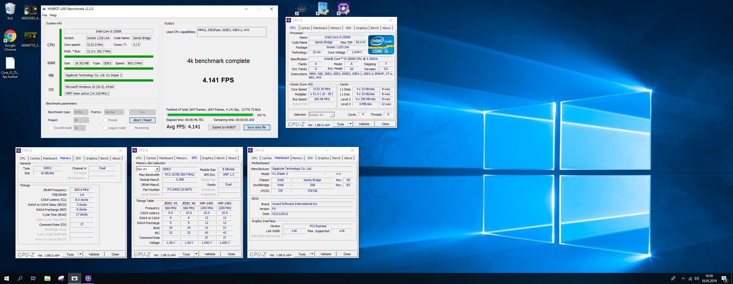This screenshot has height=284, width=733.
Task: Open the File menu in HWBOT x265
Action: point(45,15)
